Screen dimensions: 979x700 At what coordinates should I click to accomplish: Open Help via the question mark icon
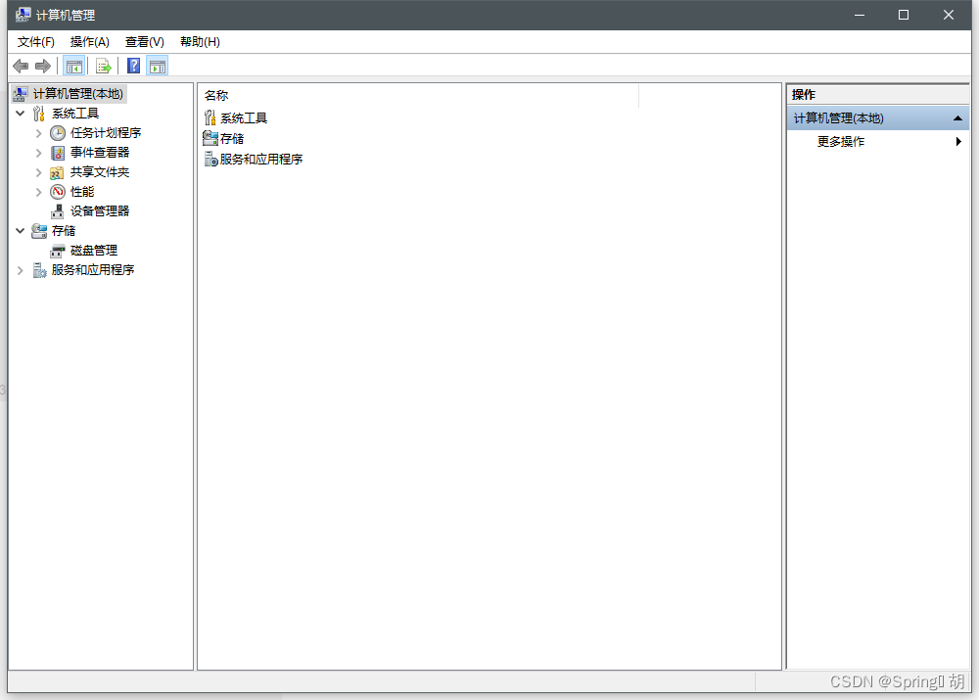[133, 66]
